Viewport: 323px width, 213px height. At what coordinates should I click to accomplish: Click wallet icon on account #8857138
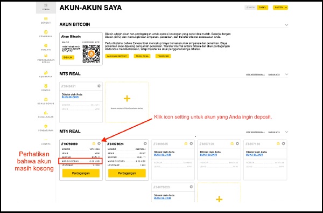pos(278,143)
